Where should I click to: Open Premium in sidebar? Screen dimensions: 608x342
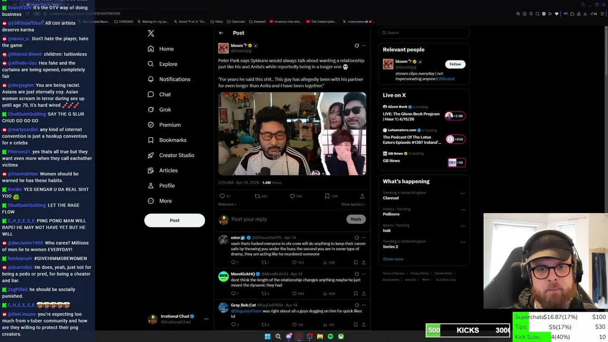coord(164,125)
